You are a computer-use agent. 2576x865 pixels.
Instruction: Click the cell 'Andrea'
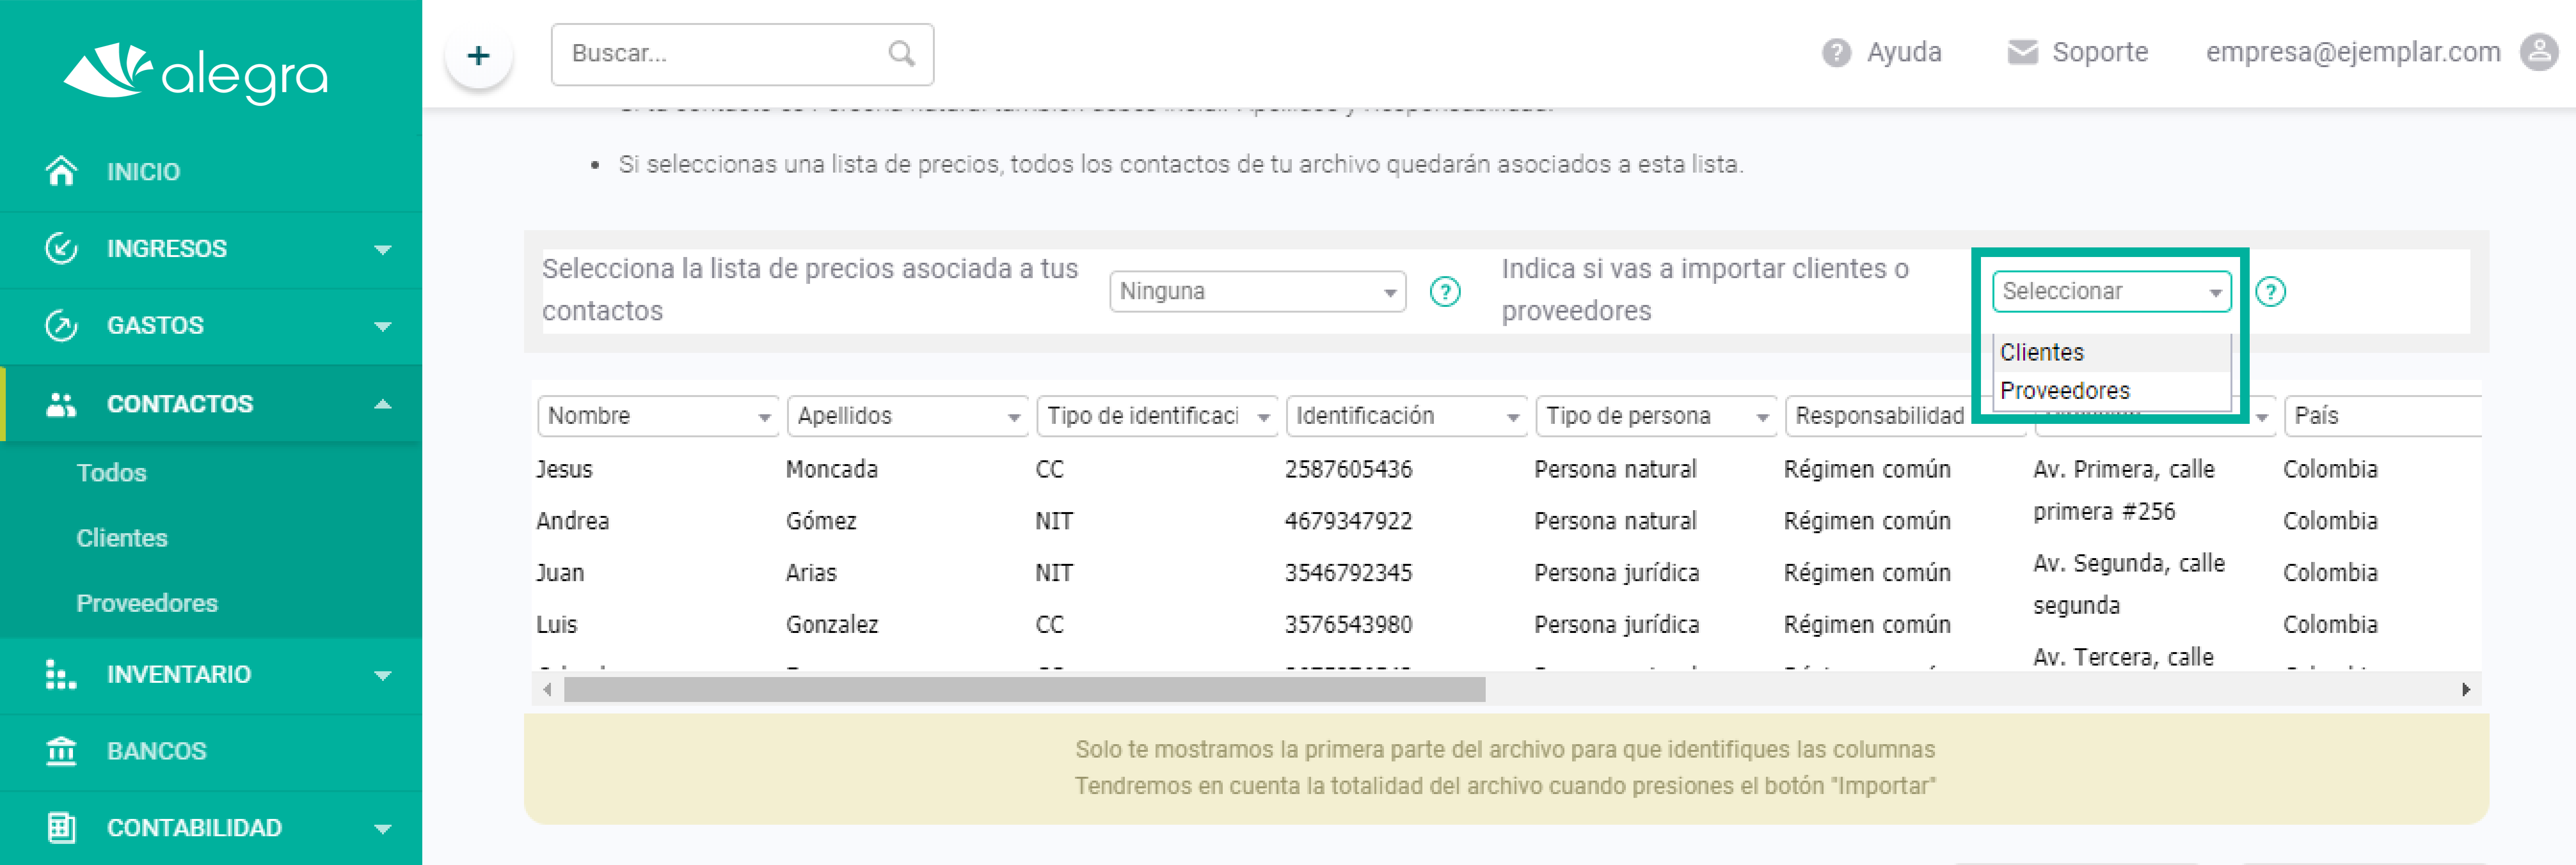click(x=572, y=521)
